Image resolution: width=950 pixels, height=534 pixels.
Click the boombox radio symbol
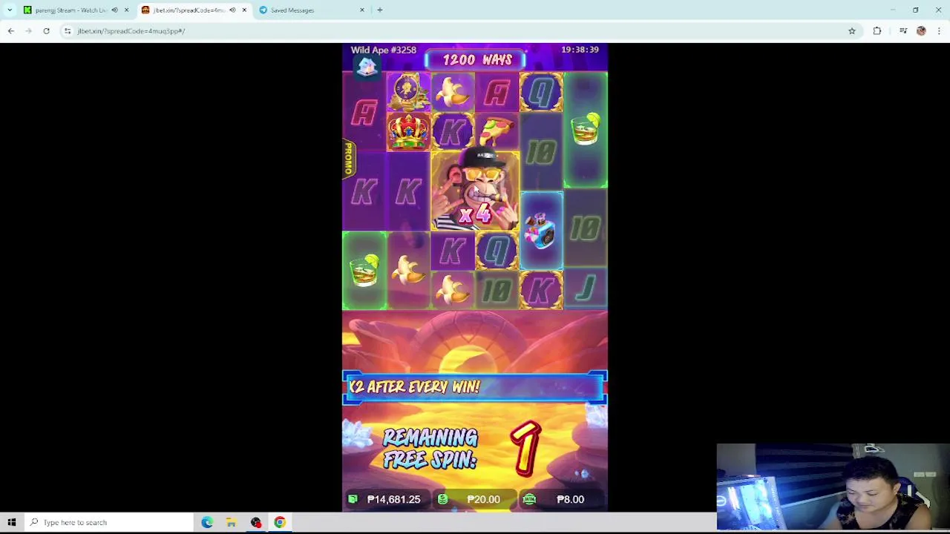pyautogui.click(x=541, y=231)
